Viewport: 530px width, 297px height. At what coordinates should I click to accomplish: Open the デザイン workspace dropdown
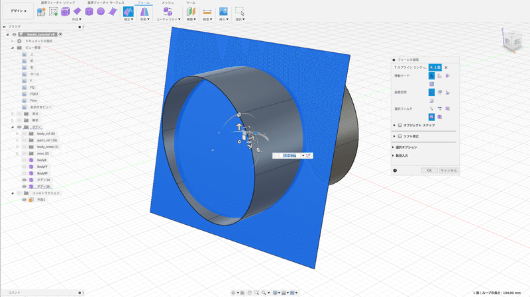pos(19,11)
